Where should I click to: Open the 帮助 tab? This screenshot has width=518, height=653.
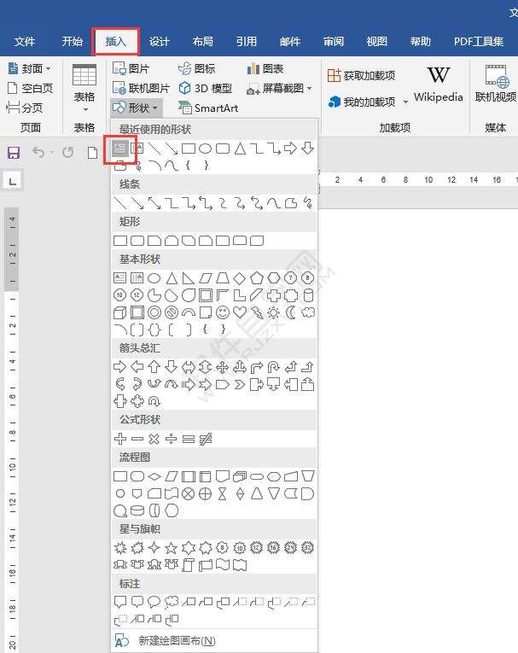420,42
